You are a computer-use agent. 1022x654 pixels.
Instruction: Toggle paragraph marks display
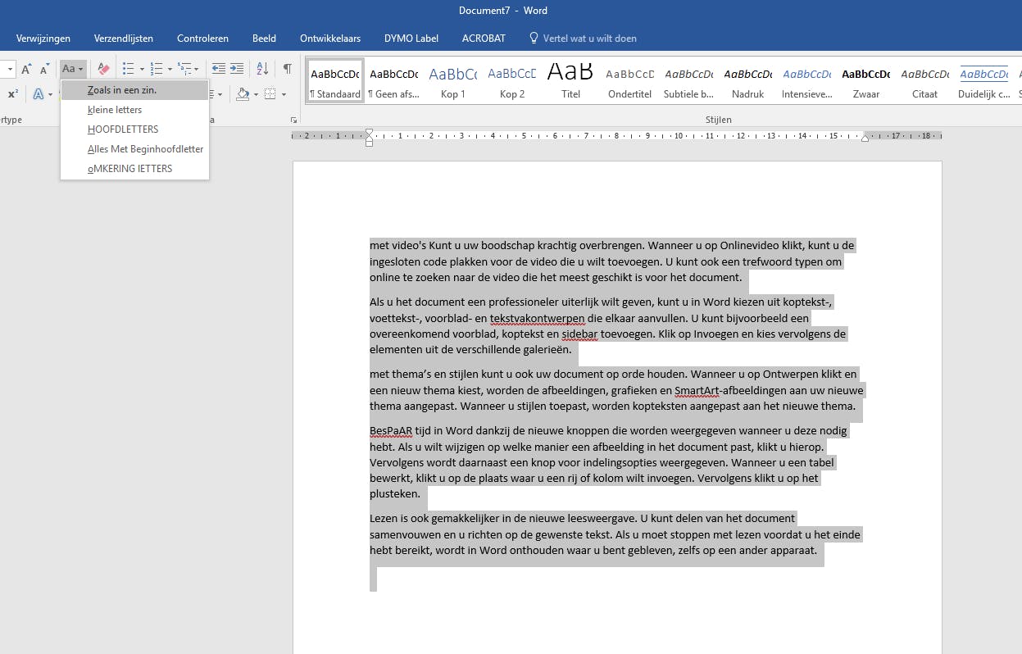coord(287,69)
